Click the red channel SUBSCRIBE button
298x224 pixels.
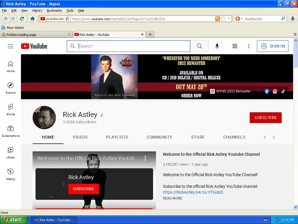(x=265, y=118)
